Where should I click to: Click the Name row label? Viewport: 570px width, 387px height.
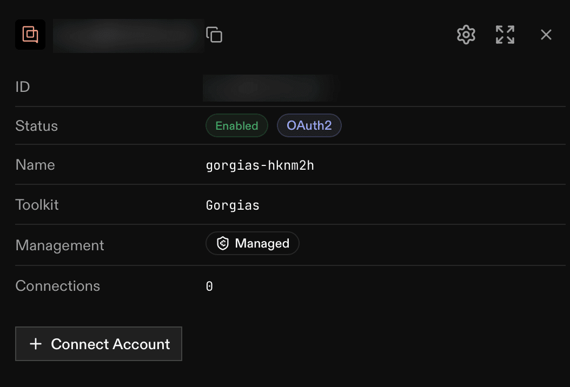click(x=35, y=165)
